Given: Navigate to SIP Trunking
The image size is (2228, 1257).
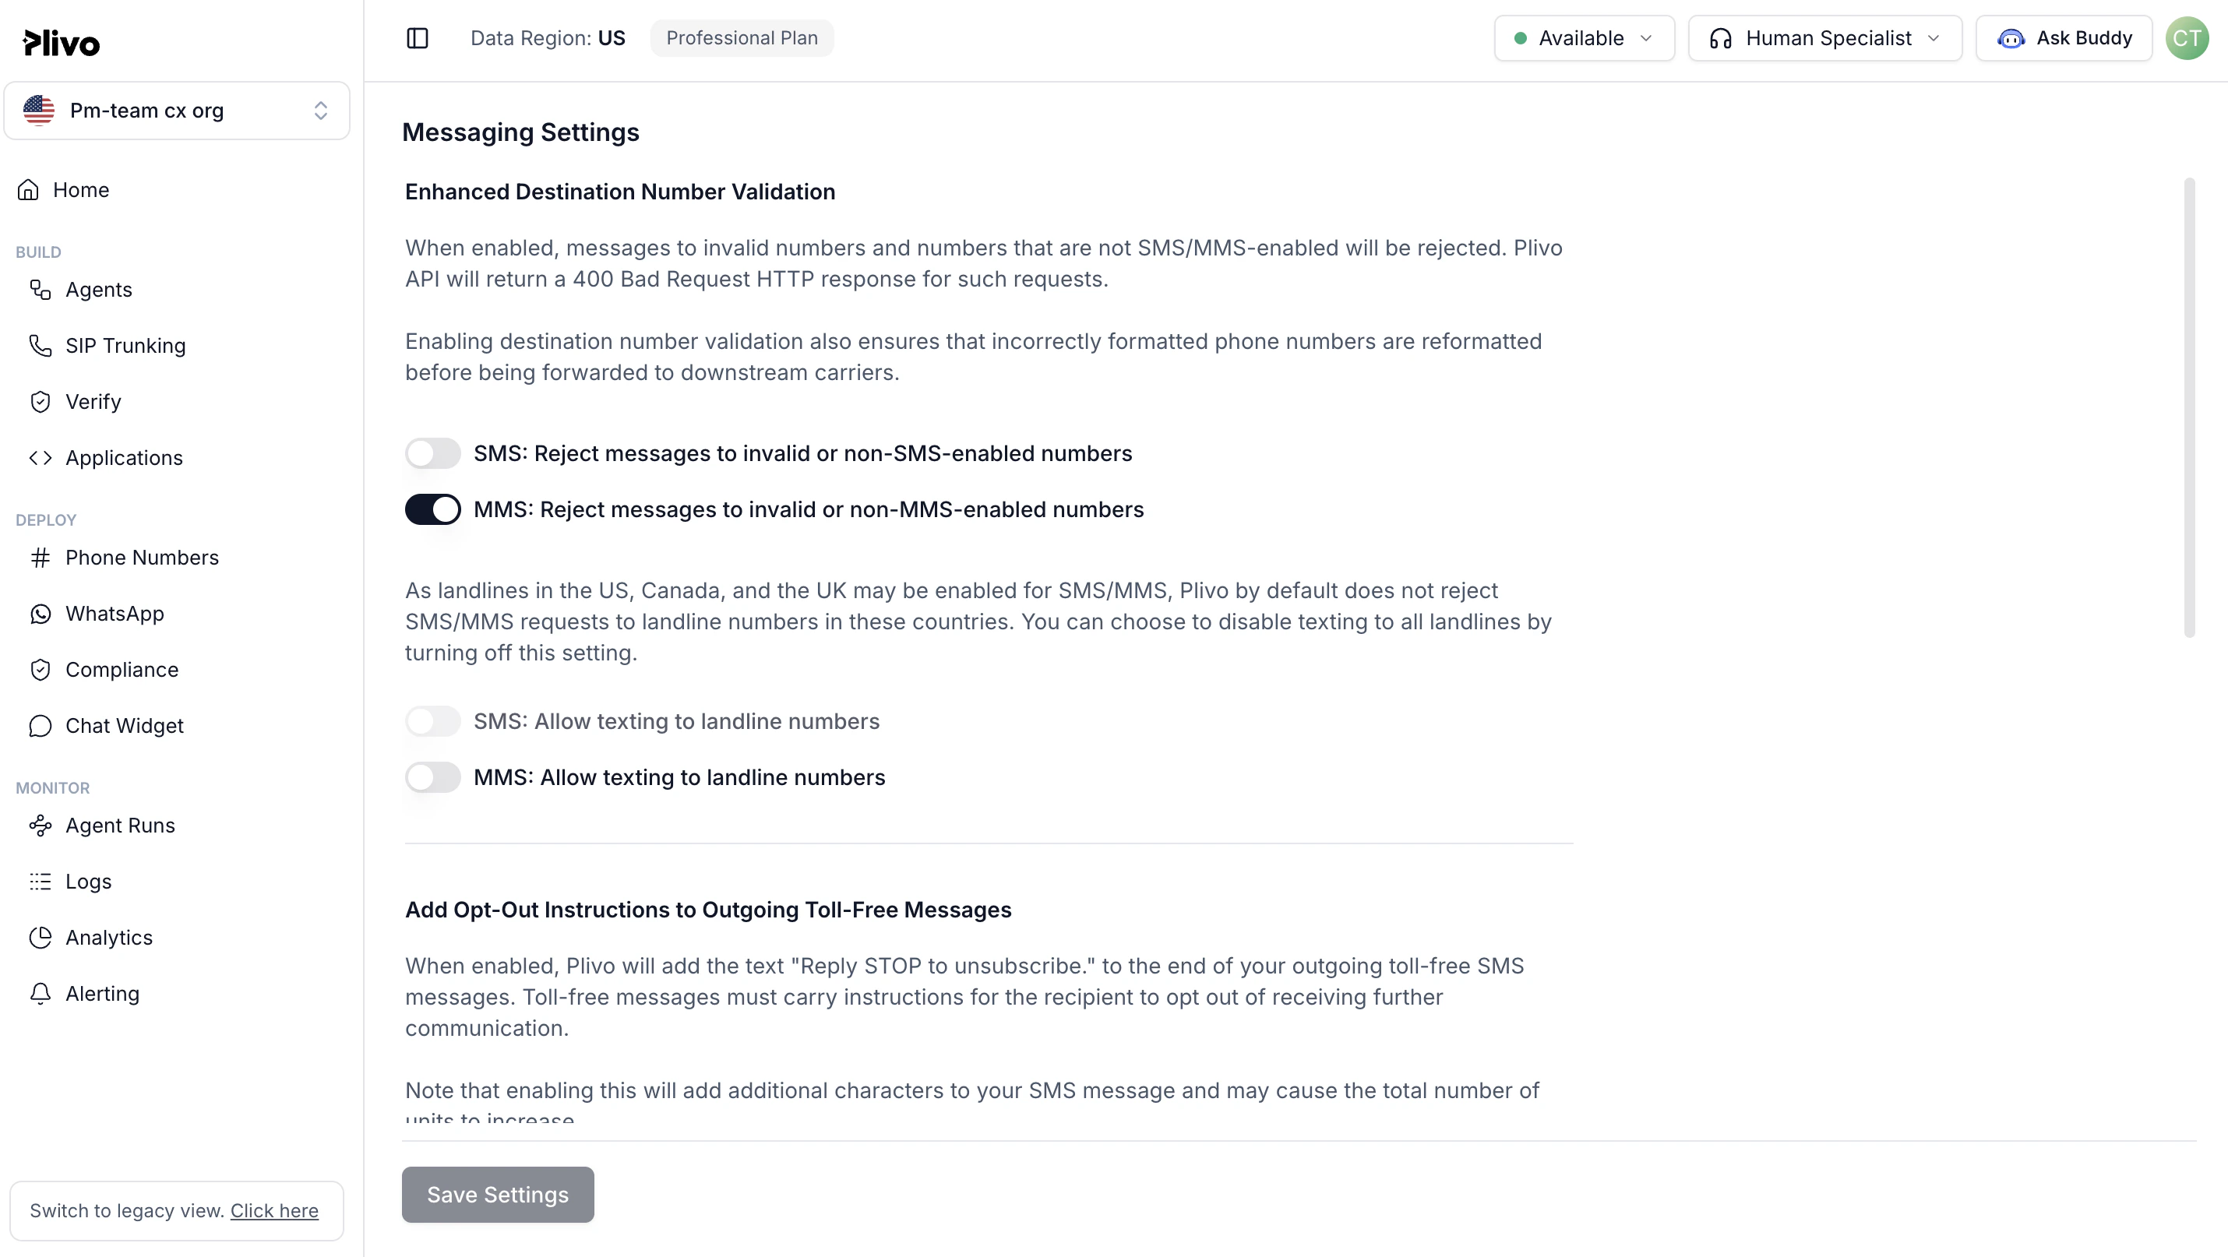Looking at the screenshot, I should 125,346.
